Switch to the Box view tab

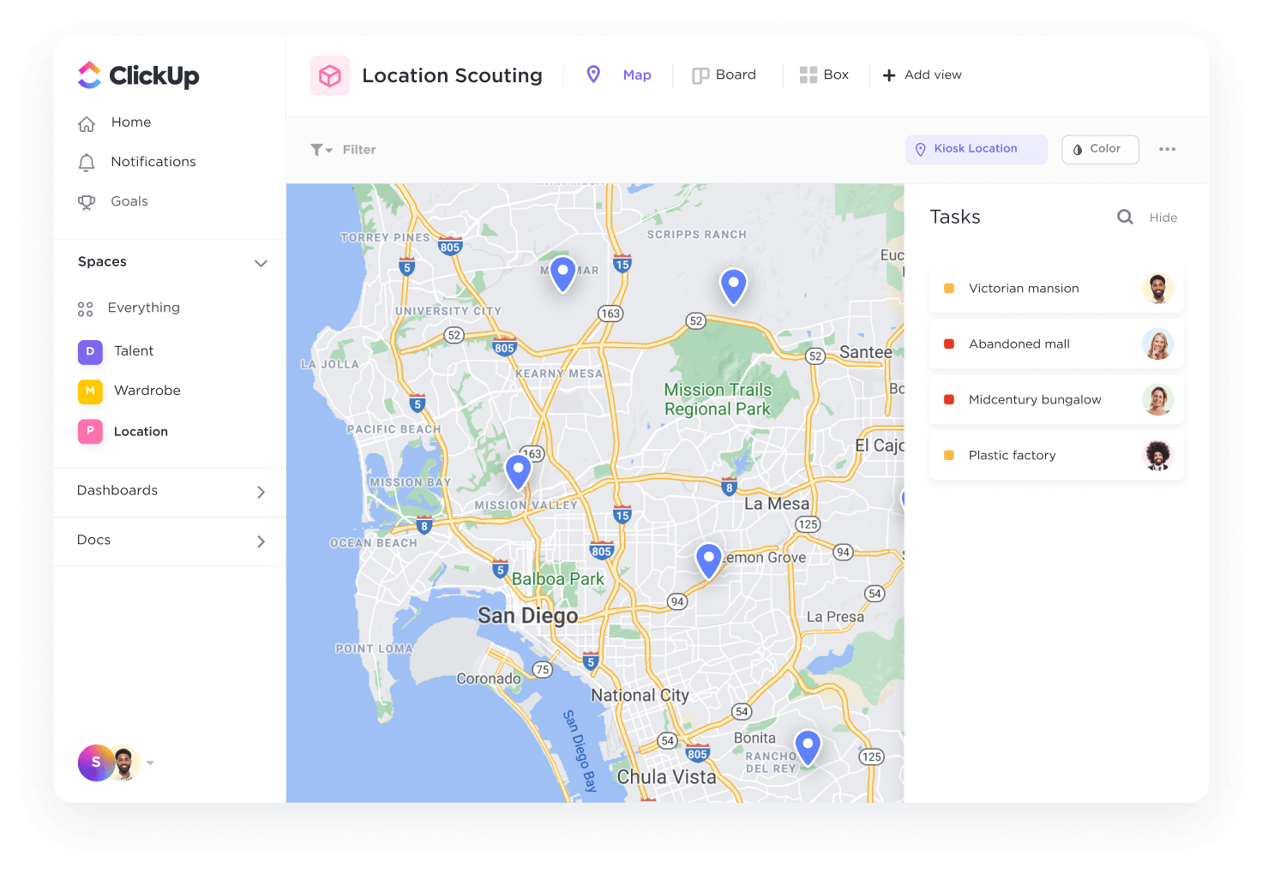(x=824, y=75)
